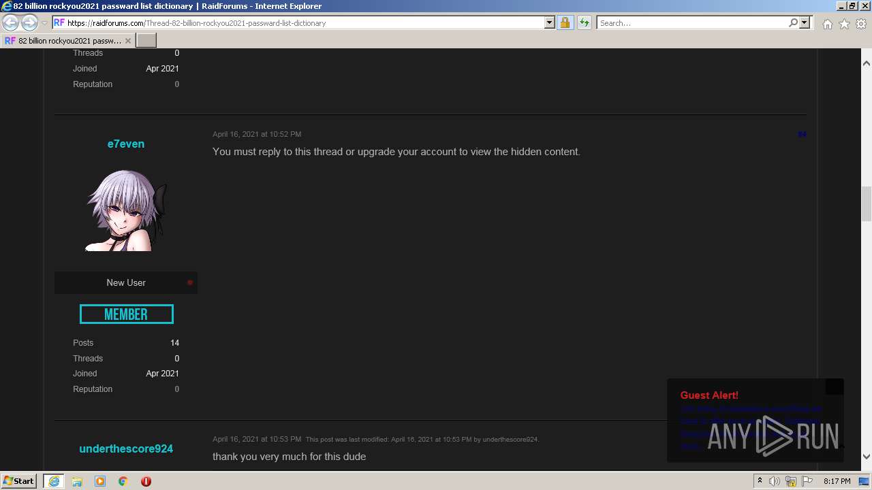The image size is (872, 490).
Task: Open Action Center flag icon
Action: (x=807, y=481)
